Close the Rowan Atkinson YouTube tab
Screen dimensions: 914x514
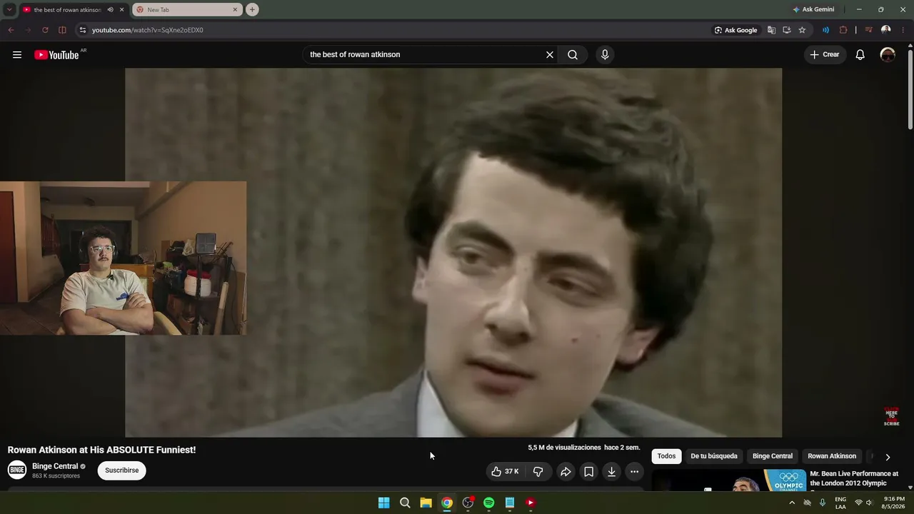point(122,10)
